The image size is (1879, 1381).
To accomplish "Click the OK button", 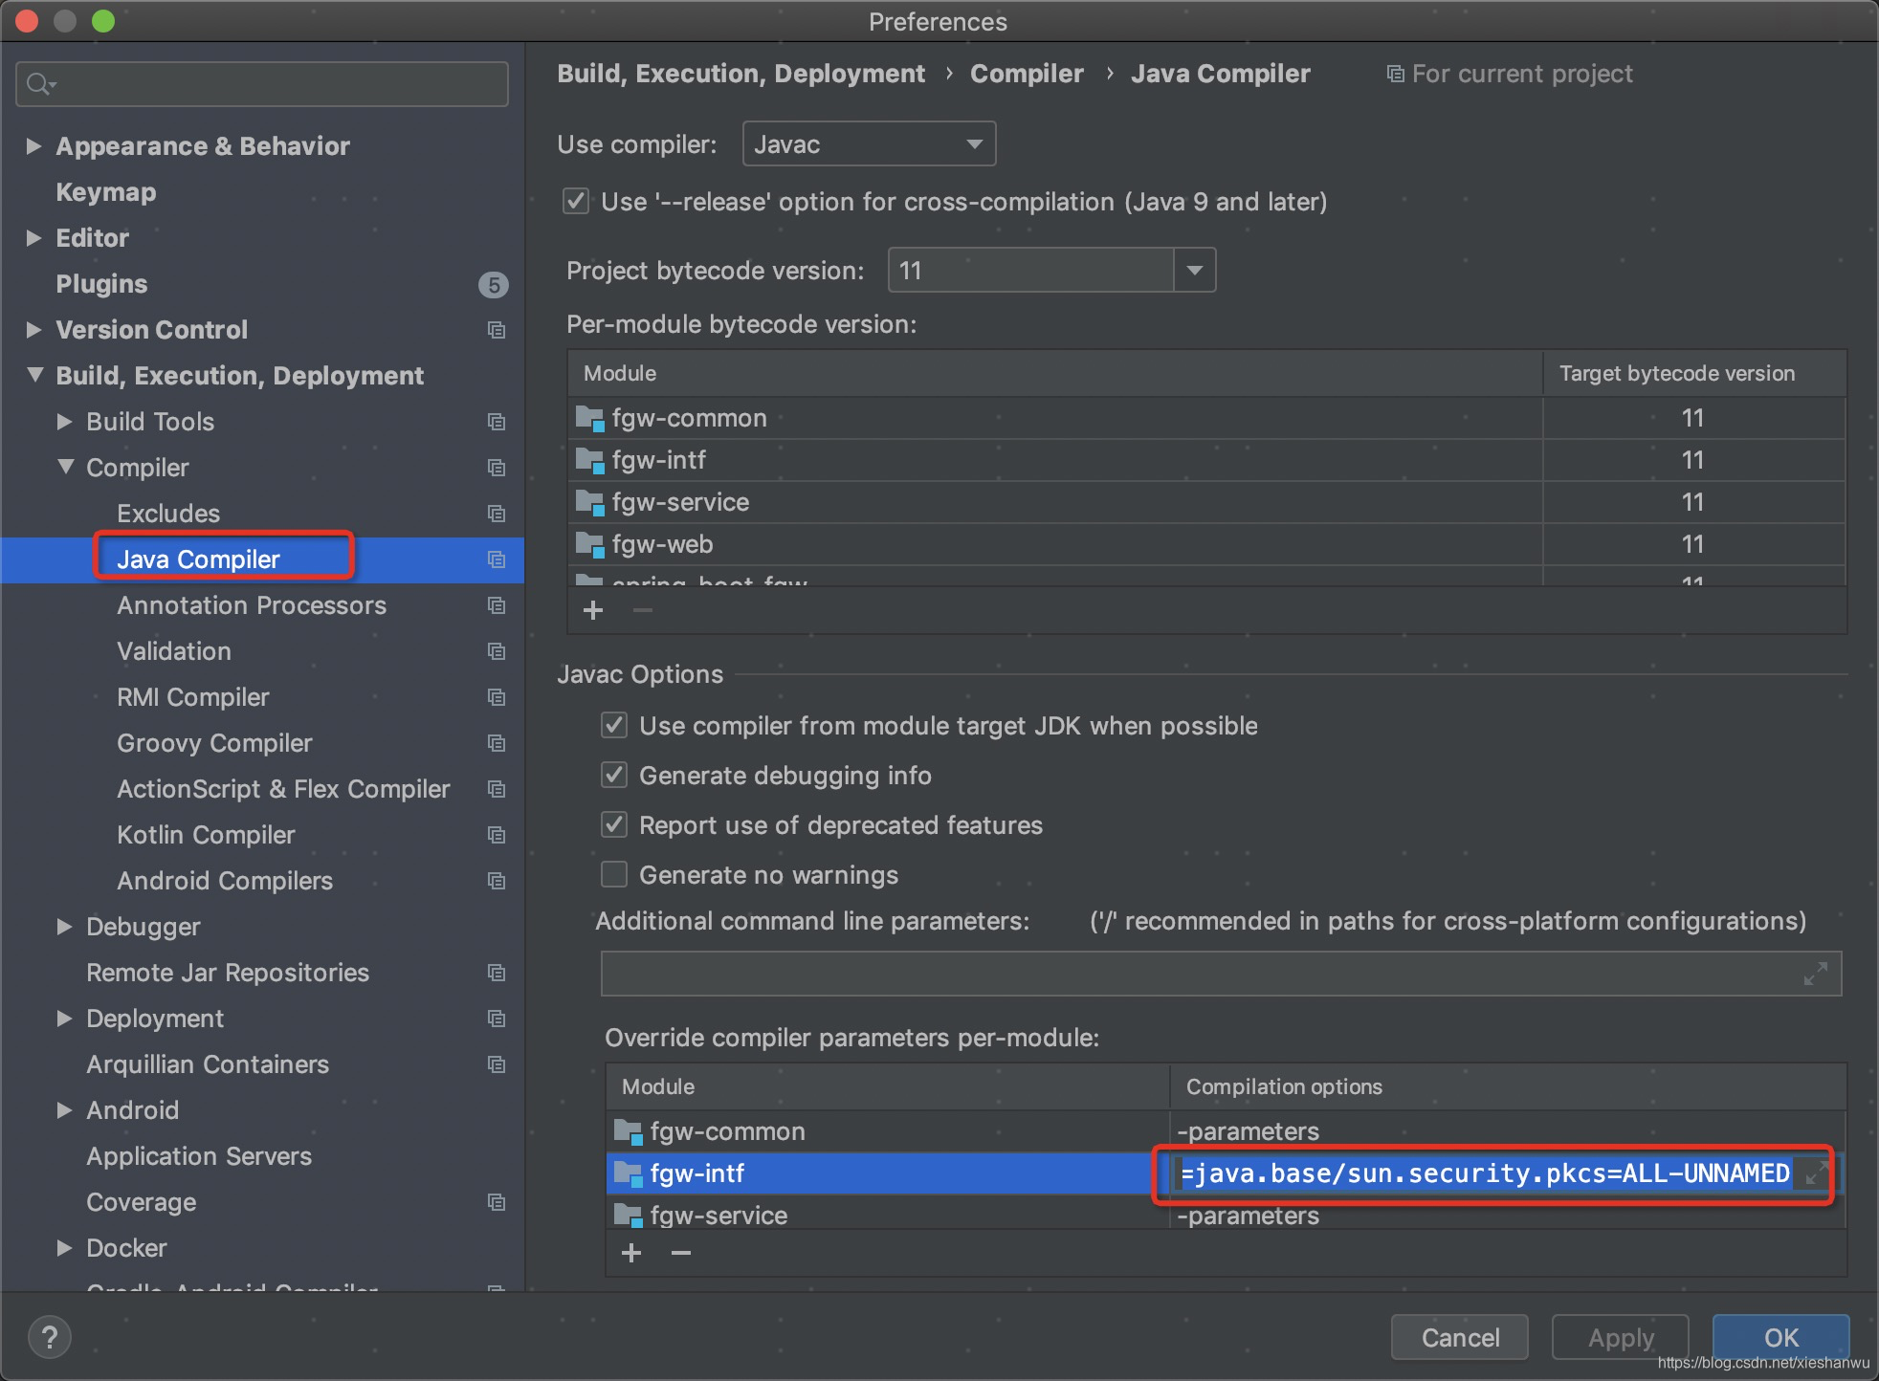I will point(1780,1337).
